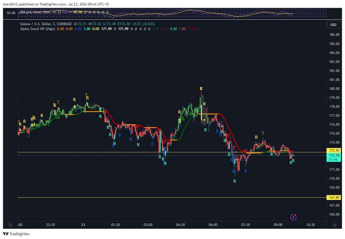Screen dimensions: 345x239
Task: Click the 07:30 time axis label
Action: 246,225
